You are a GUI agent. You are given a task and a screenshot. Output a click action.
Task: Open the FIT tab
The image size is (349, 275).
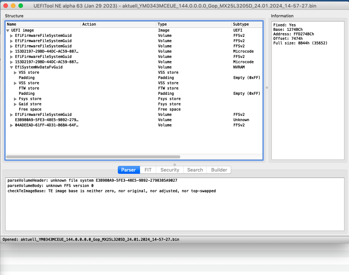148,170
